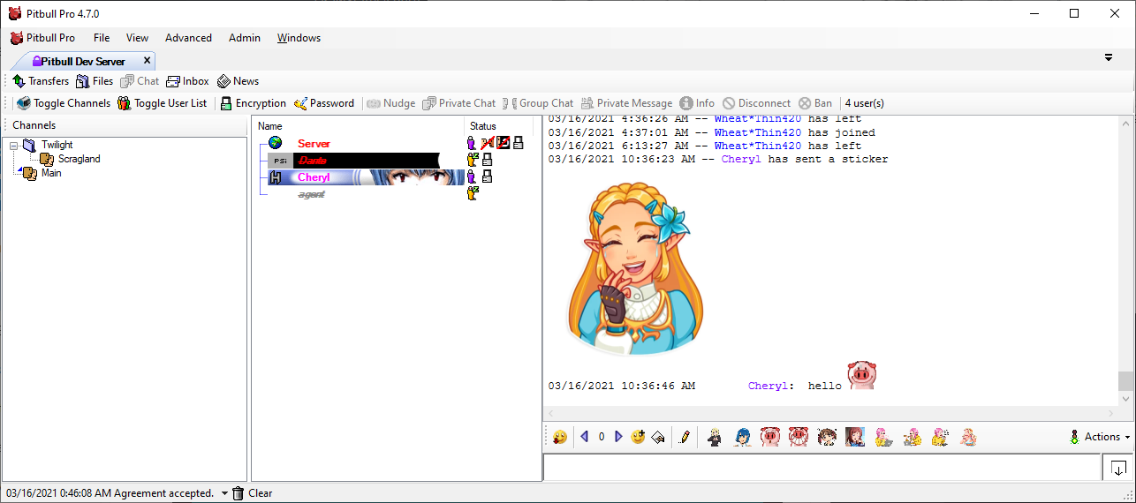Click the pencil font format icon
The image size is (1136, 503).
pyautogui.click(x=685, y=437)
